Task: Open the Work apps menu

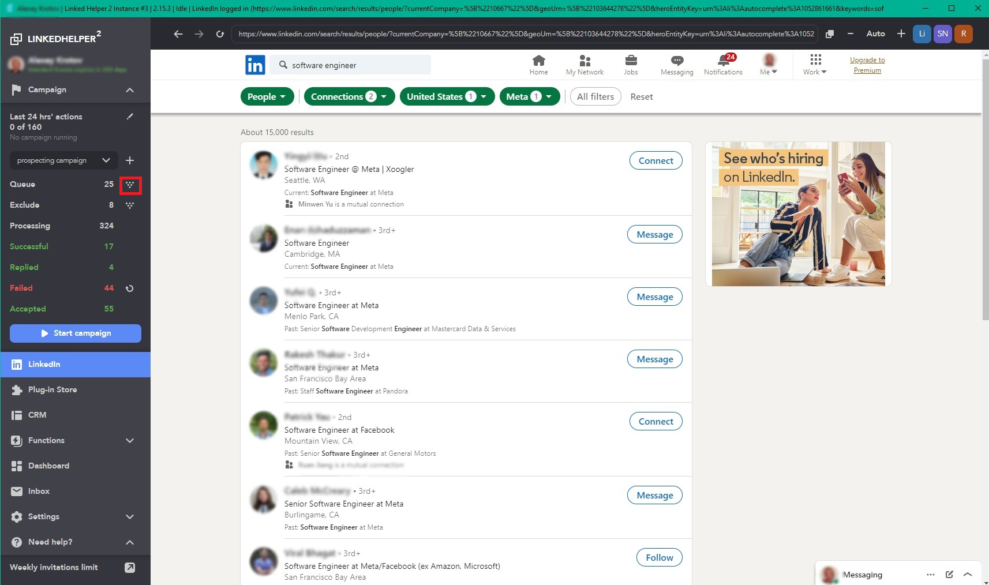Action: click(x=815, y=65)
